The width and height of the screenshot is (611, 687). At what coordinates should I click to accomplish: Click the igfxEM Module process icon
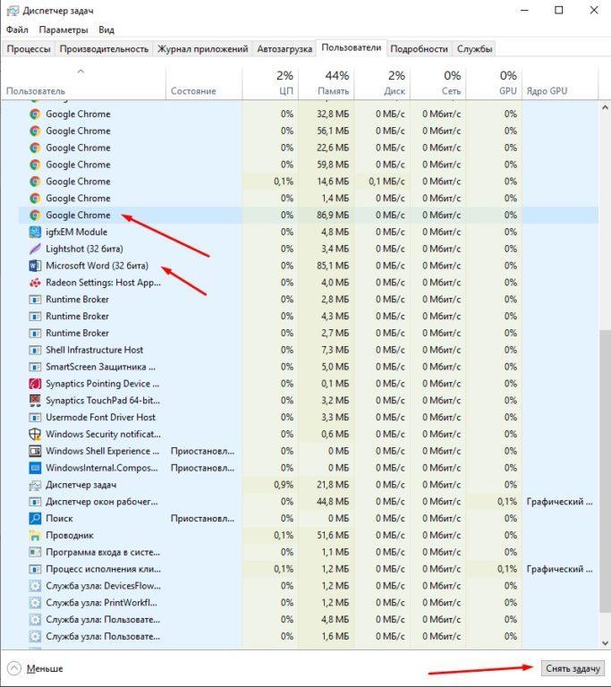click(35, 232)
